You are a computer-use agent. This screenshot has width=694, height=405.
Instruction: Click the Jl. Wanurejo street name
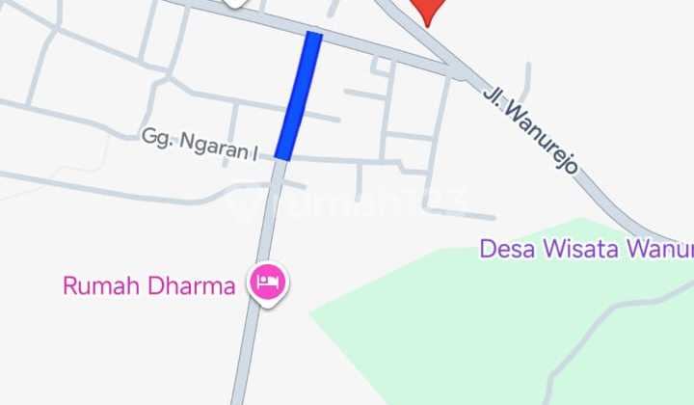530,129
